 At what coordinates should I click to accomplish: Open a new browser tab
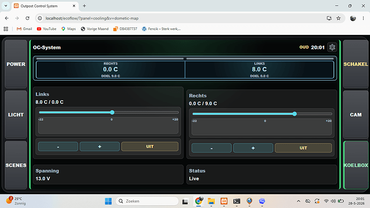(x=84, y=6)
